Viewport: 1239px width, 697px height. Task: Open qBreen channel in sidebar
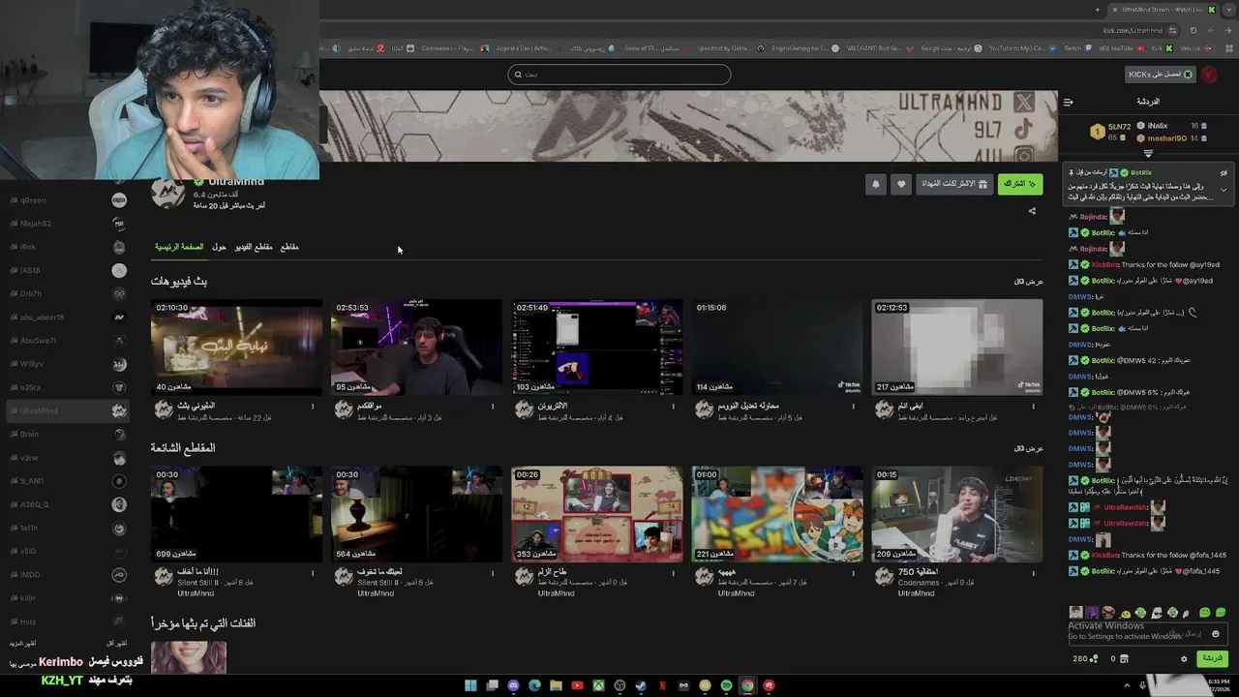coord(68,200)
